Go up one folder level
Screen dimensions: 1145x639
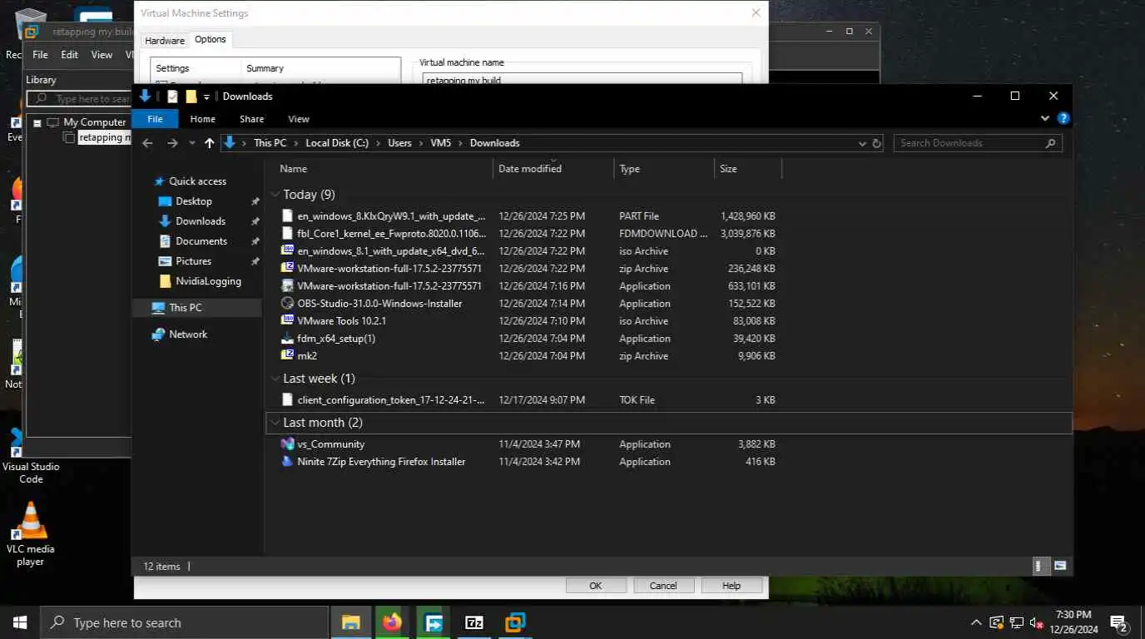pos(209,143)
